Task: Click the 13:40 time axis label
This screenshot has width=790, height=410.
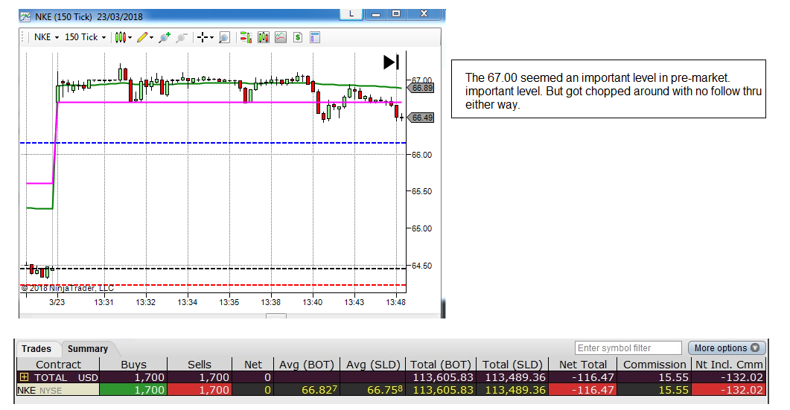Action: pos(313,302)
